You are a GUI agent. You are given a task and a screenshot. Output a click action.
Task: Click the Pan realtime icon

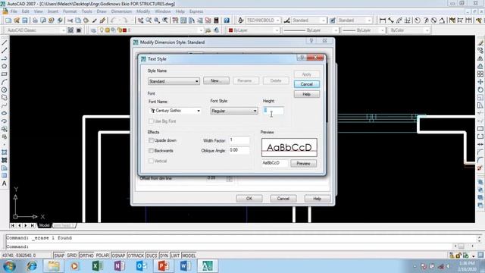coord(141,20)
